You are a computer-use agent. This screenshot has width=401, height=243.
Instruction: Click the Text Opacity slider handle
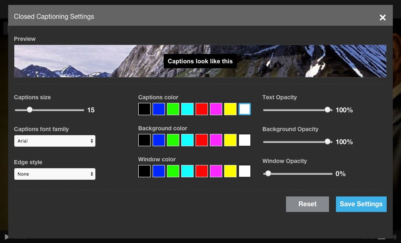tap(327, 110)
